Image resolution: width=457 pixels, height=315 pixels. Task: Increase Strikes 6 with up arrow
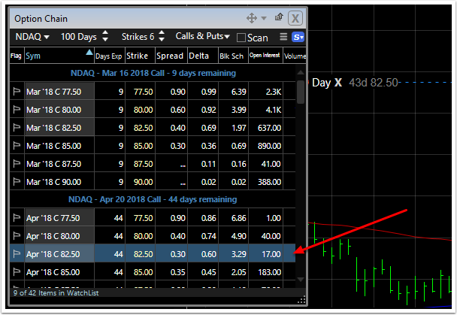161,33
